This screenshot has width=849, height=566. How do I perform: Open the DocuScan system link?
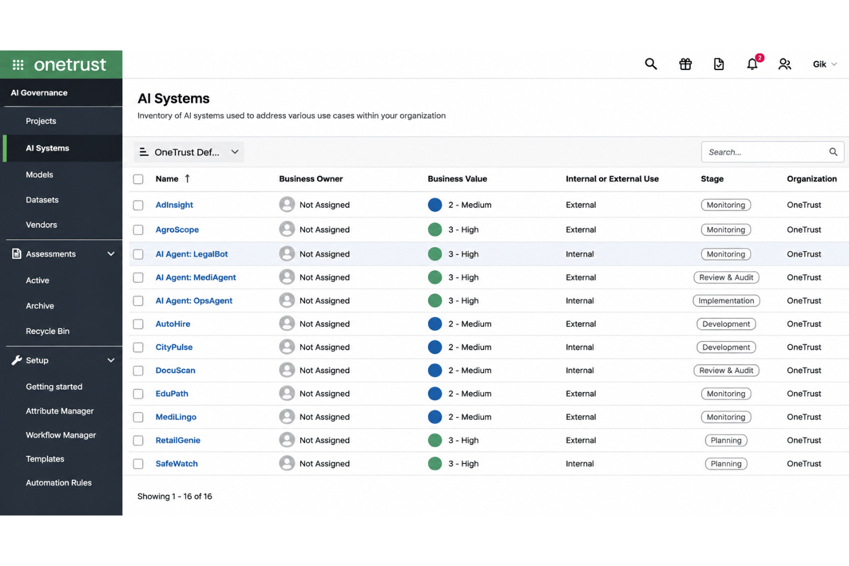tap(176, 370)
